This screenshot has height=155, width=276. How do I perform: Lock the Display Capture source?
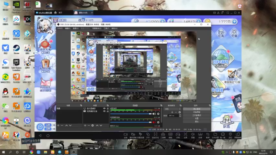pyautogui.click(x=108, y=108)
